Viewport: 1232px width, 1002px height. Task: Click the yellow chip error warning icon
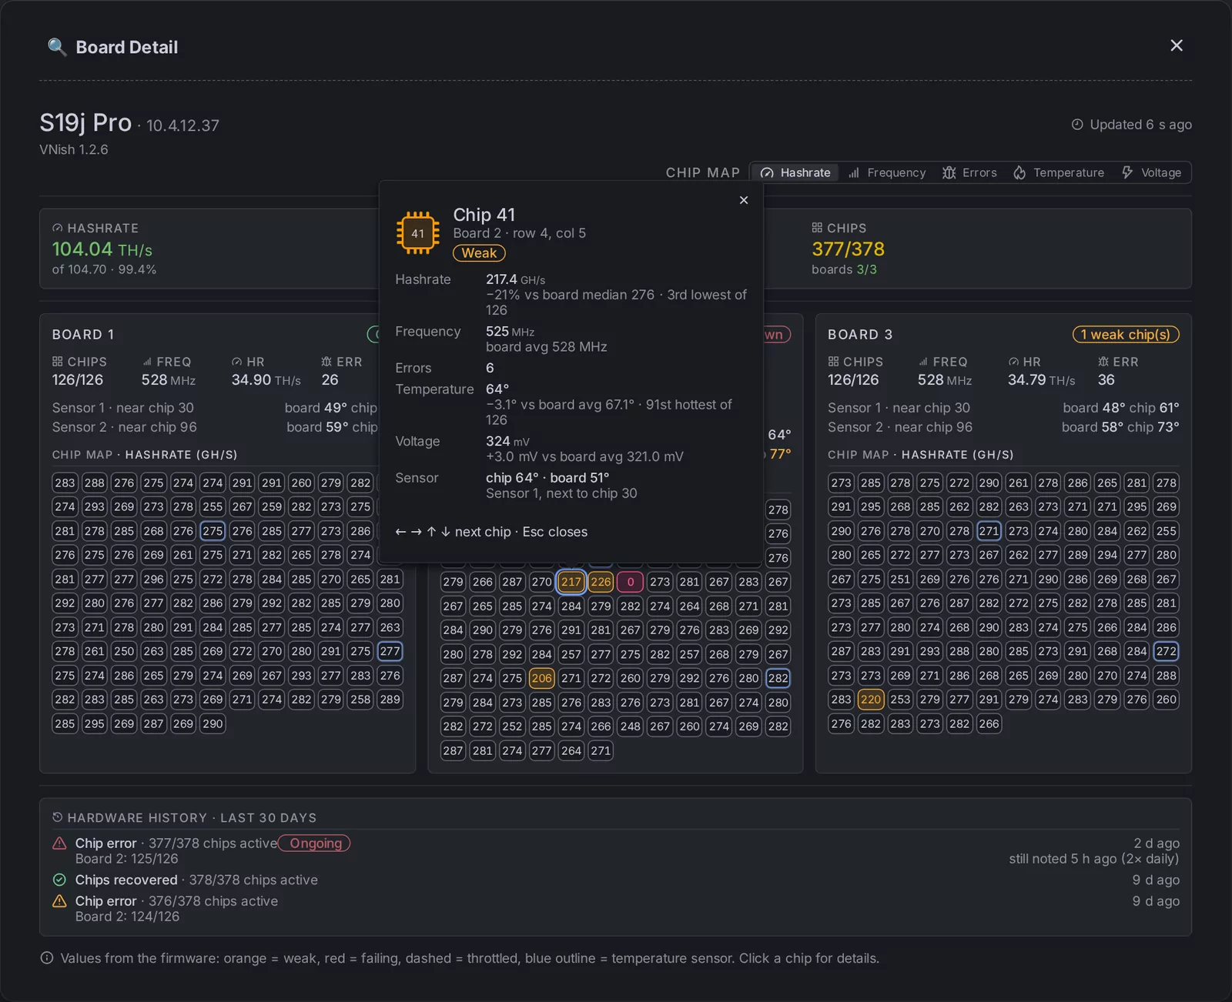59,901
